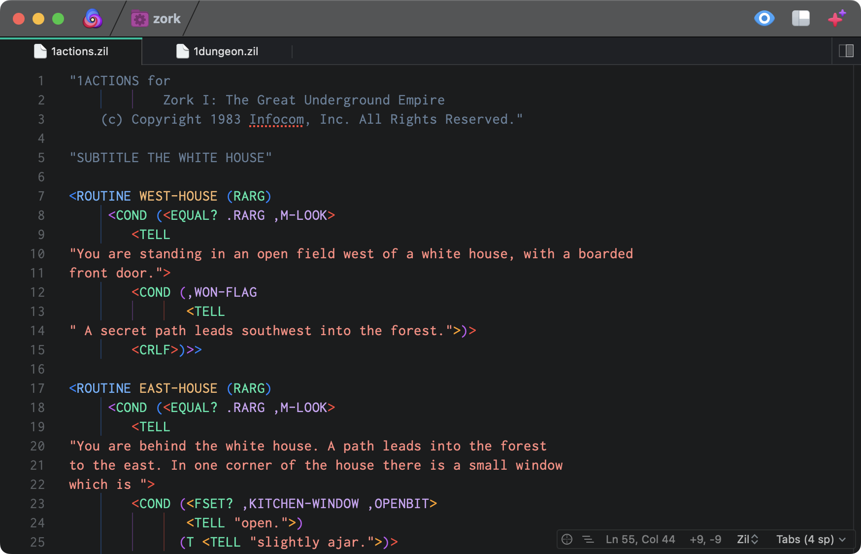Click the split editor pane icon
The width and height of the screenshot is (861, 554).
(846, 51)
